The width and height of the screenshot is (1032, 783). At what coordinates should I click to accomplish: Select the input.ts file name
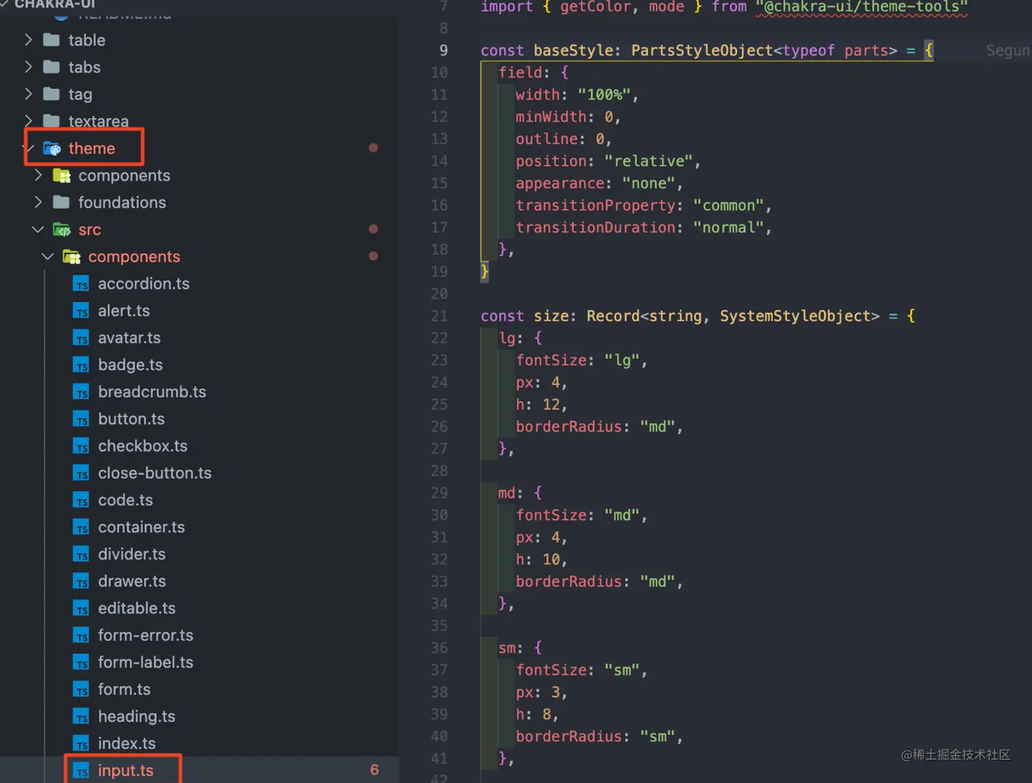tap(126, 771)
